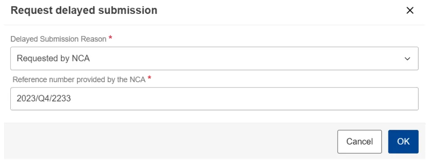Click the 'NCA' word in dropdown selection
This screenshot has height=163, width=429.
[81, 58]
